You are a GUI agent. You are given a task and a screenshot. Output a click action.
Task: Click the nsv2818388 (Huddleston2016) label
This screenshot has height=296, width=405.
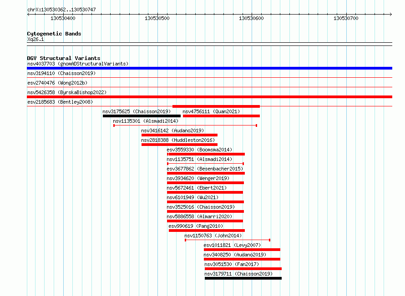178,140
